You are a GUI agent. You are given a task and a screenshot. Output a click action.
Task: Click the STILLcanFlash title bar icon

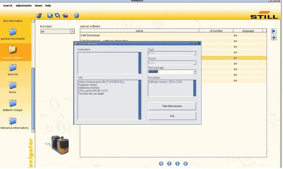[76, 43]
